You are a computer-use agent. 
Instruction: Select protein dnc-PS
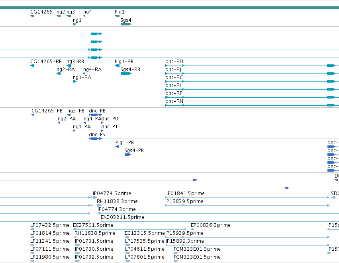click(x=97, y=135)
